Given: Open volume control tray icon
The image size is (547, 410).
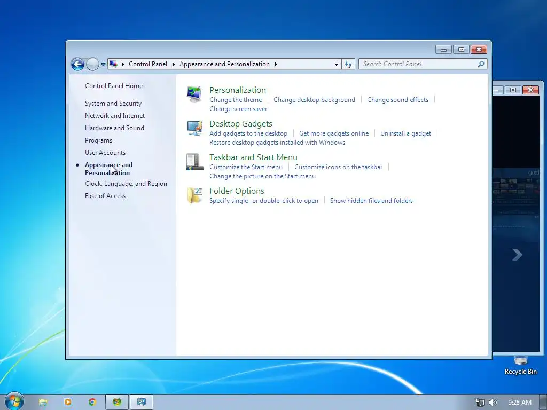Looking at the screenshot, I should pos(493,403).
